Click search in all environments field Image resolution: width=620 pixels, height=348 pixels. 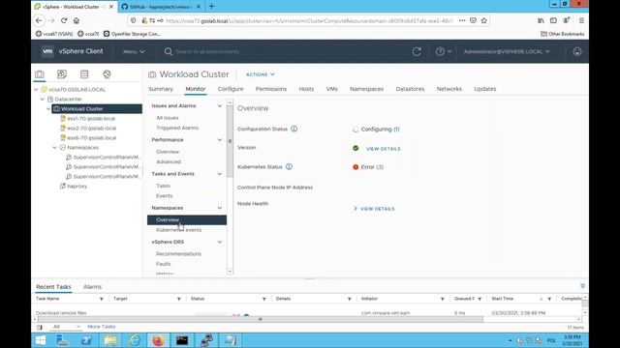(207, 51)
